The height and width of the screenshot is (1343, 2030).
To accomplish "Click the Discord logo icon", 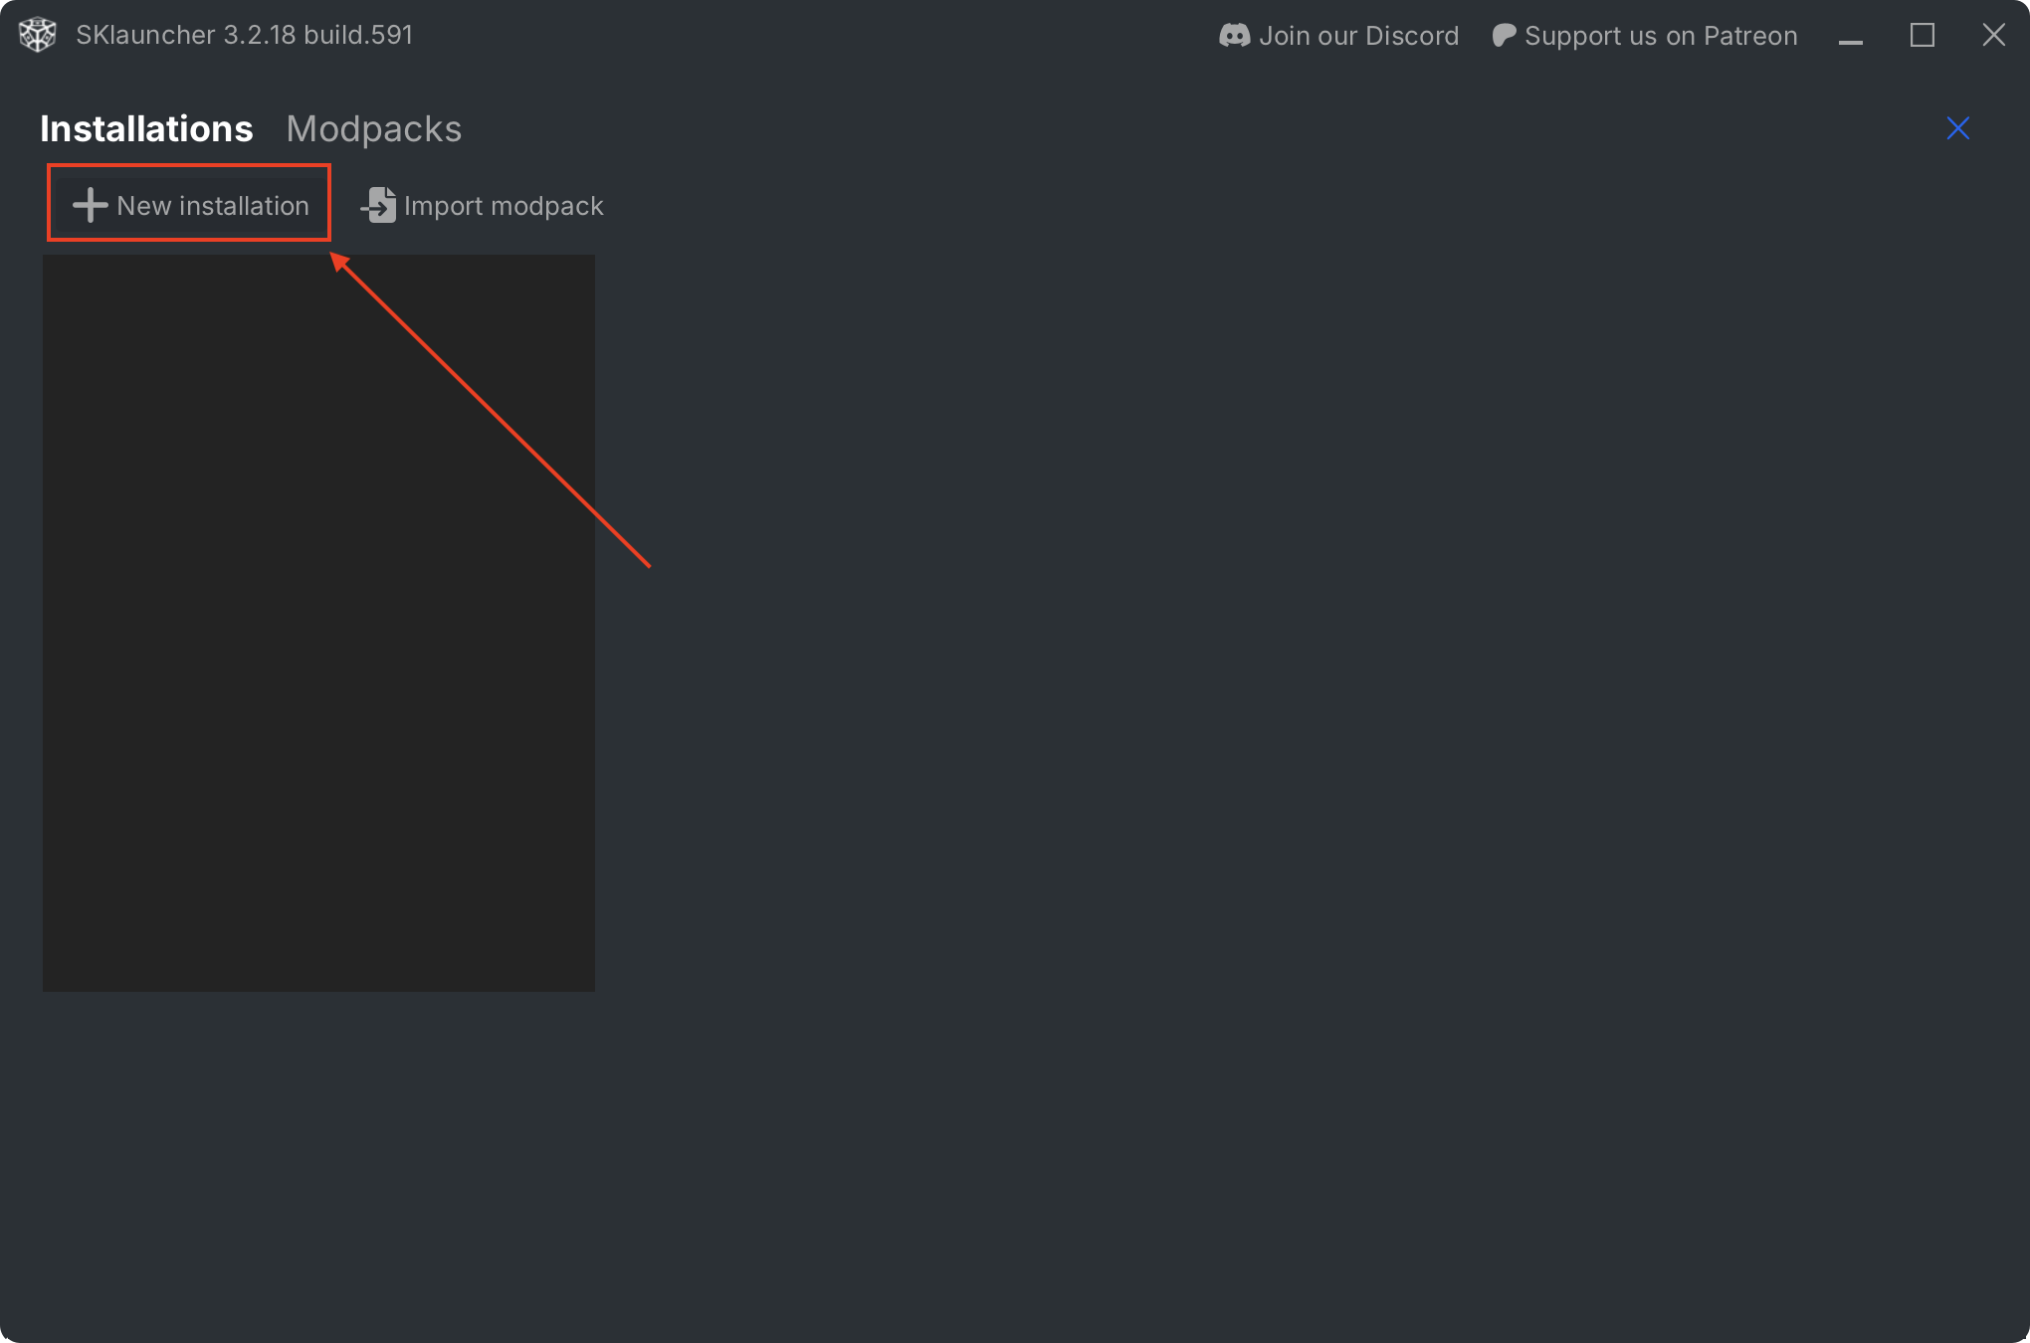I will click(1234, 36).
